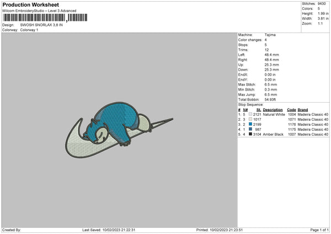The width and height of the screenshot is (331, 234).
Task: Click the Natural White color swatch
Action: pos(250,114)
